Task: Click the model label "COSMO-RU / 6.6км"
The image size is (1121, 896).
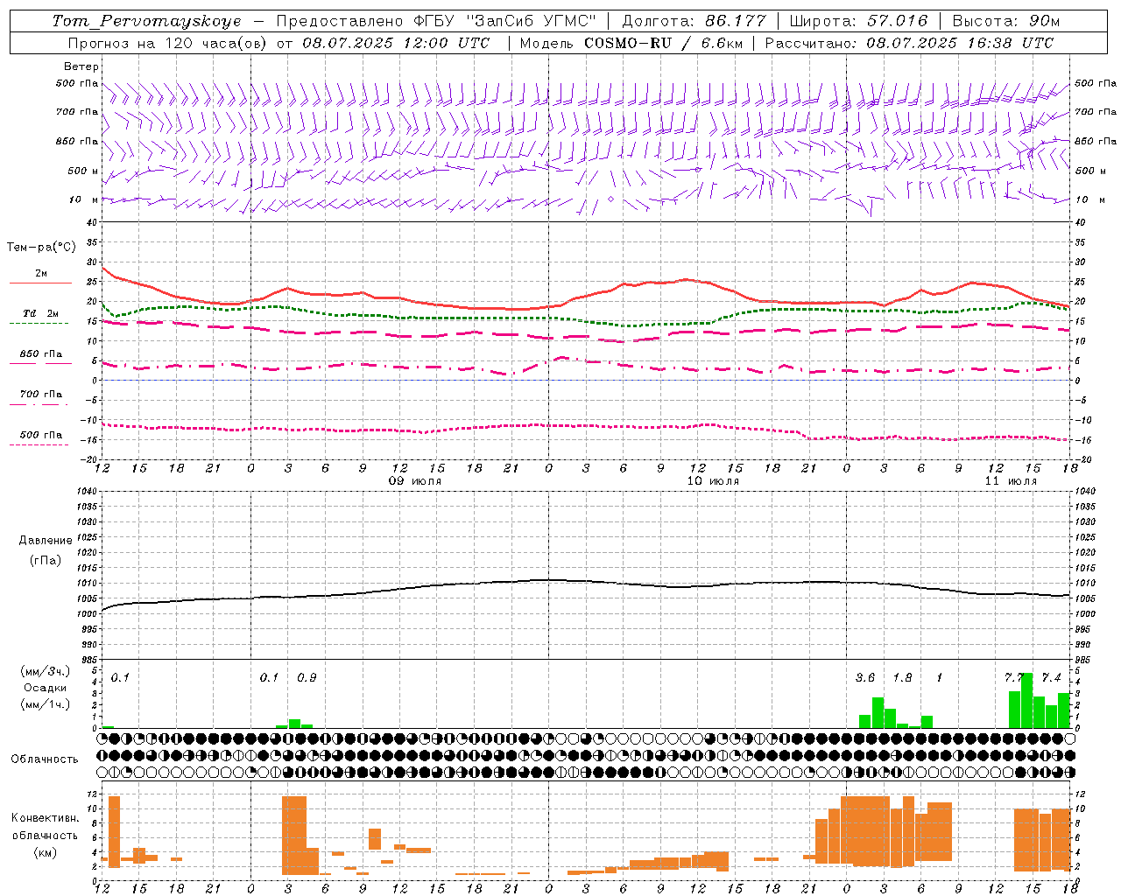Action: pos(662,43)
